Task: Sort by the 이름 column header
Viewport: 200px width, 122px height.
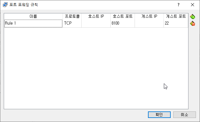Action: 33,16
